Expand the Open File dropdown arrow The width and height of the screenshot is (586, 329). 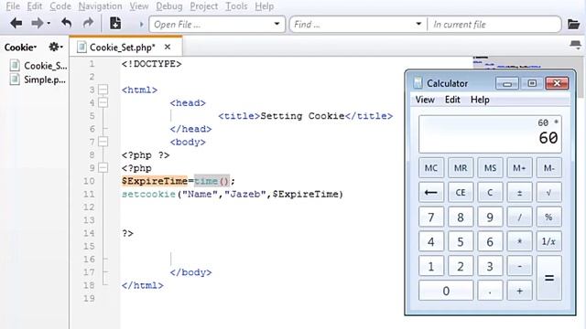coord(277,24)
